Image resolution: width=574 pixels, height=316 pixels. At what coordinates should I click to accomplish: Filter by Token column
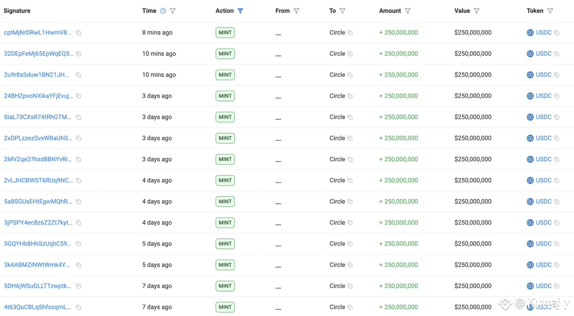point(550,11)
